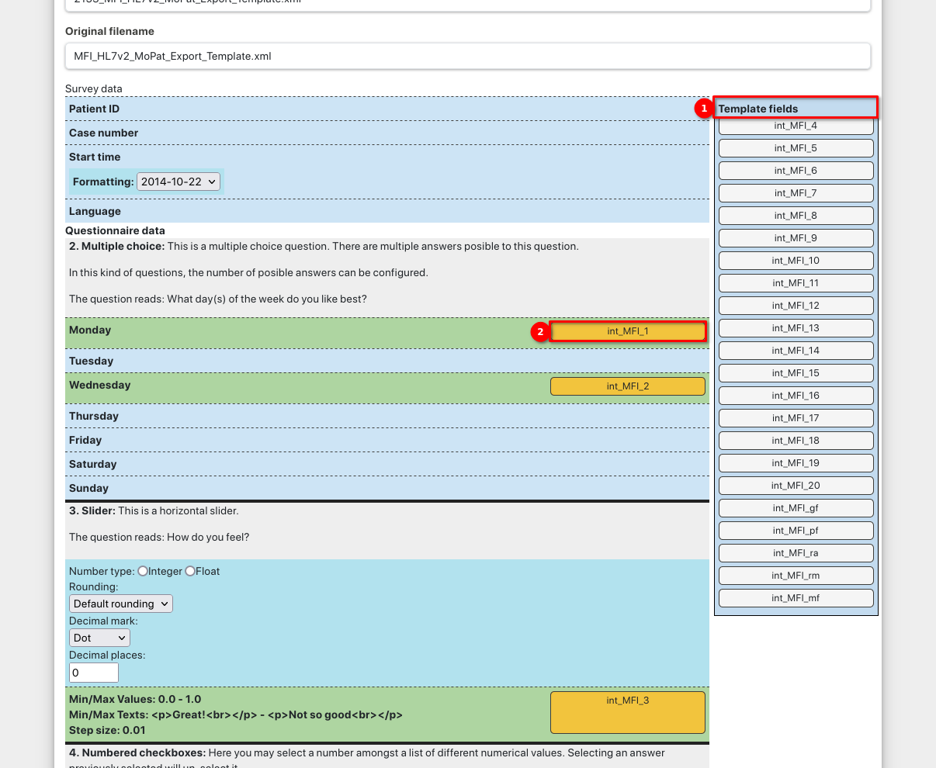Click the int_MFI_1 mapping on the Monday row
936x768 pixels.
(x=627, y=331)
